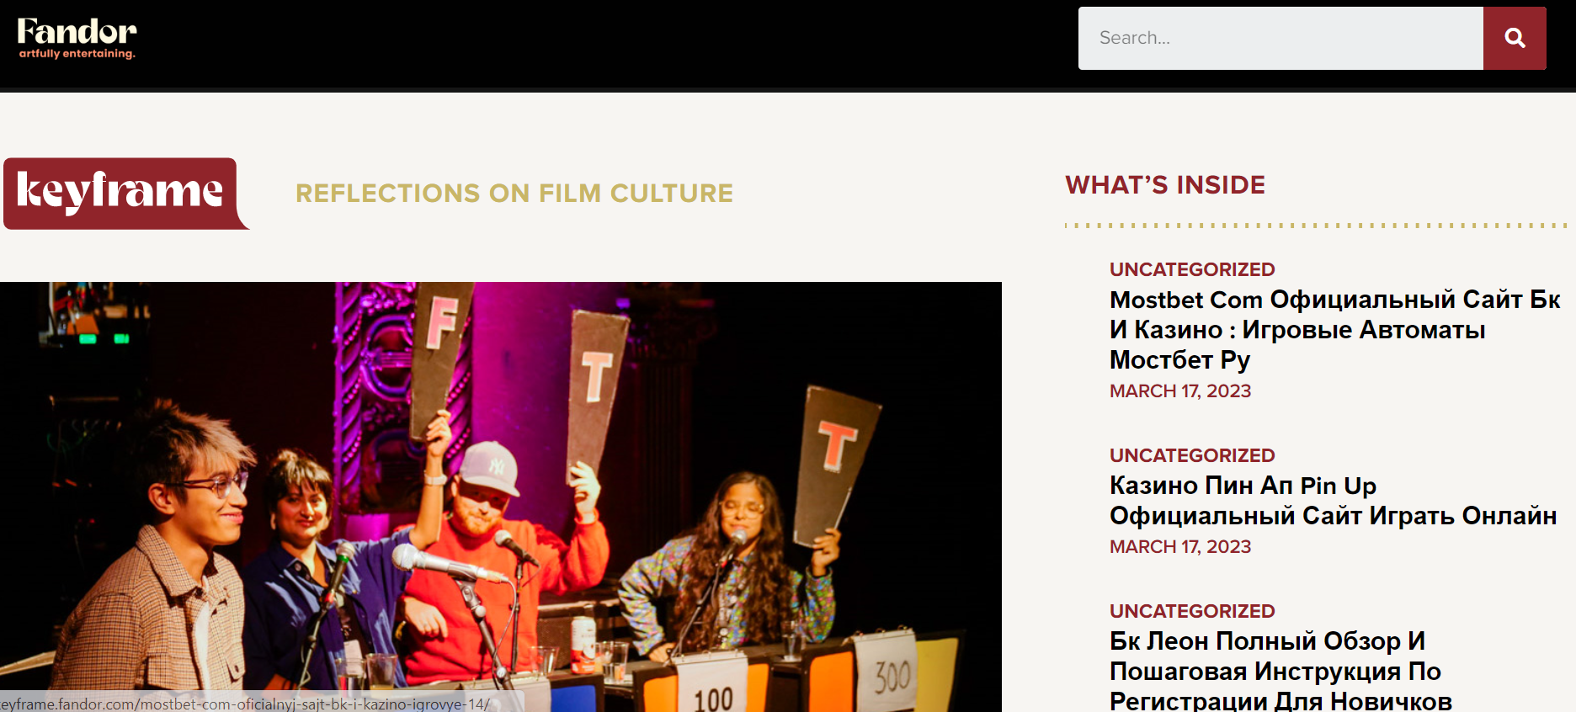Click the Мостбет Ру line of the first headline
The image size is (1576, 712).
pyautogui.click(x=1179, y=360)
